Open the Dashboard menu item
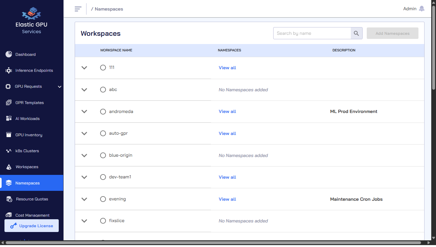Screen dimensions: 436x247 (32, 55)
